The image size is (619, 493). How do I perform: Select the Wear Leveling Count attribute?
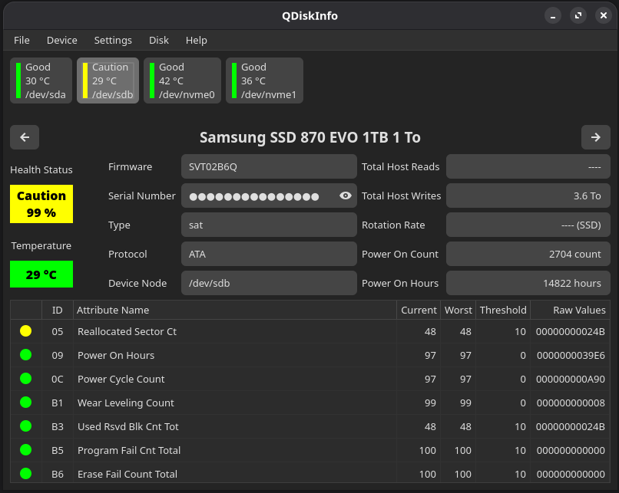click(125, 403)
